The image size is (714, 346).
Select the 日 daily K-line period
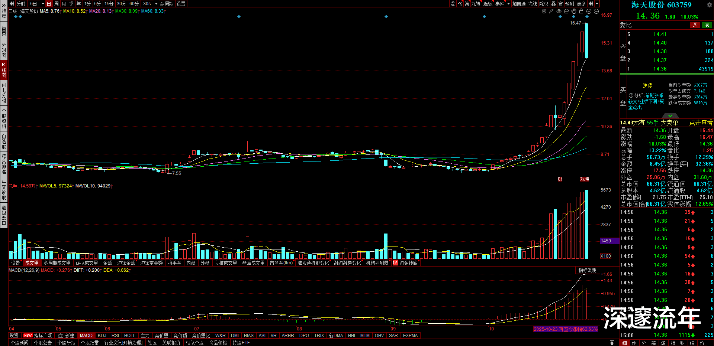49,4
